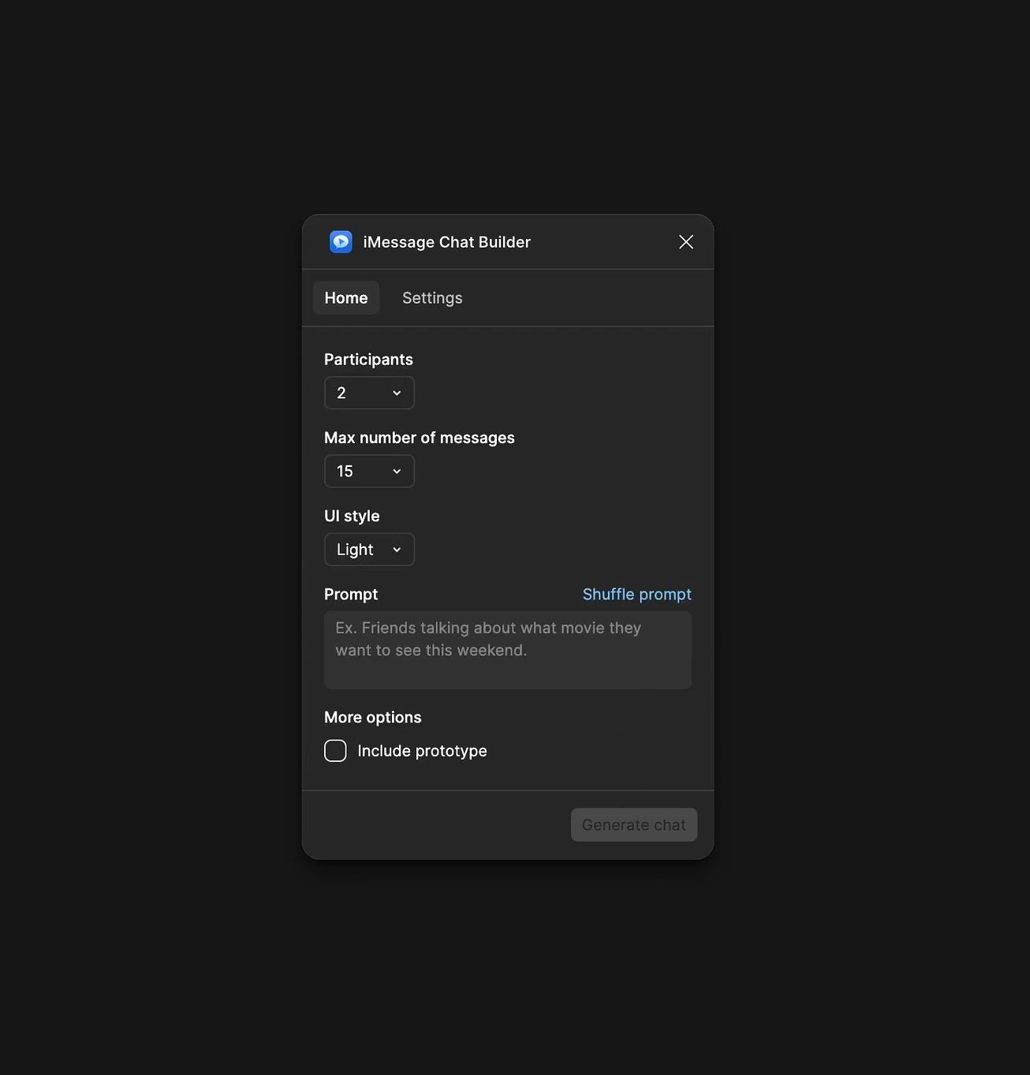
Task: Click the Shuffle prompt link
Action: pyautogui.click(x=637, y=595)
